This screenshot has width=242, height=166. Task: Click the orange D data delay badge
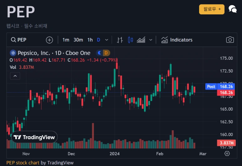point(106,53)
